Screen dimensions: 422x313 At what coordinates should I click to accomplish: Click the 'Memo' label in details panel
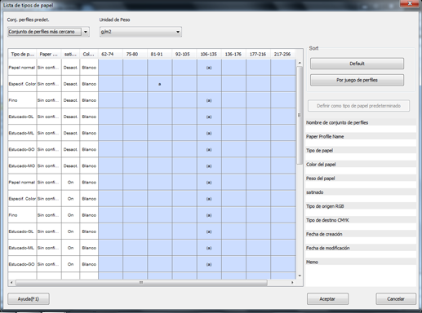coord(312,262)
